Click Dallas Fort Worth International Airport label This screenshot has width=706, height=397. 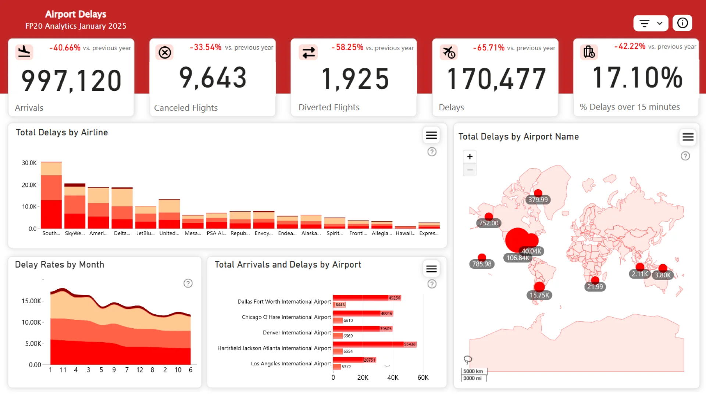point(284,302)
